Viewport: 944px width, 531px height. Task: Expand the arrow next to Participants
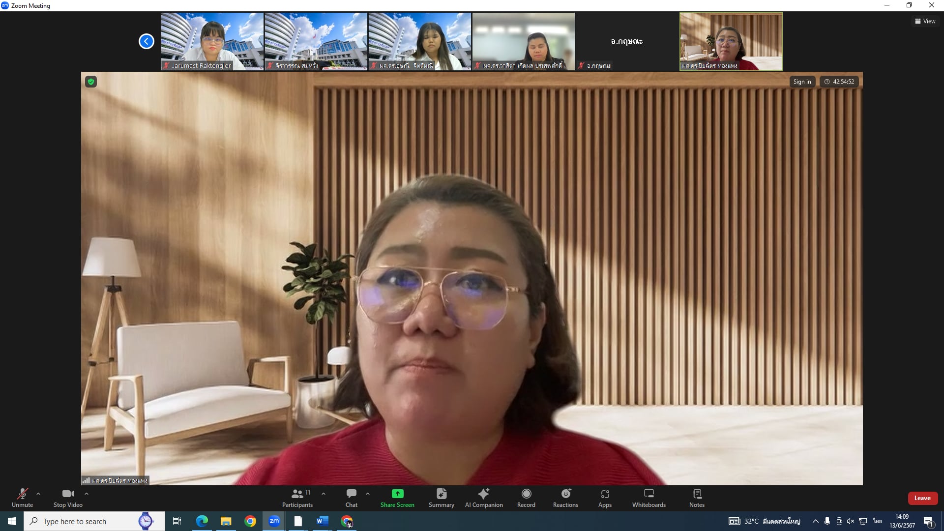324,494
